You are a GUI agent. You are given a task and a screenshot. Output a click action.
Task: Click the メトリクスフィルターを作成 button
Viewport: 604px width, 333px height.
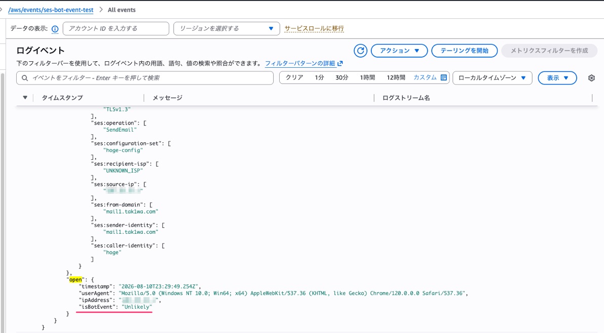click(x=549, y=51)
